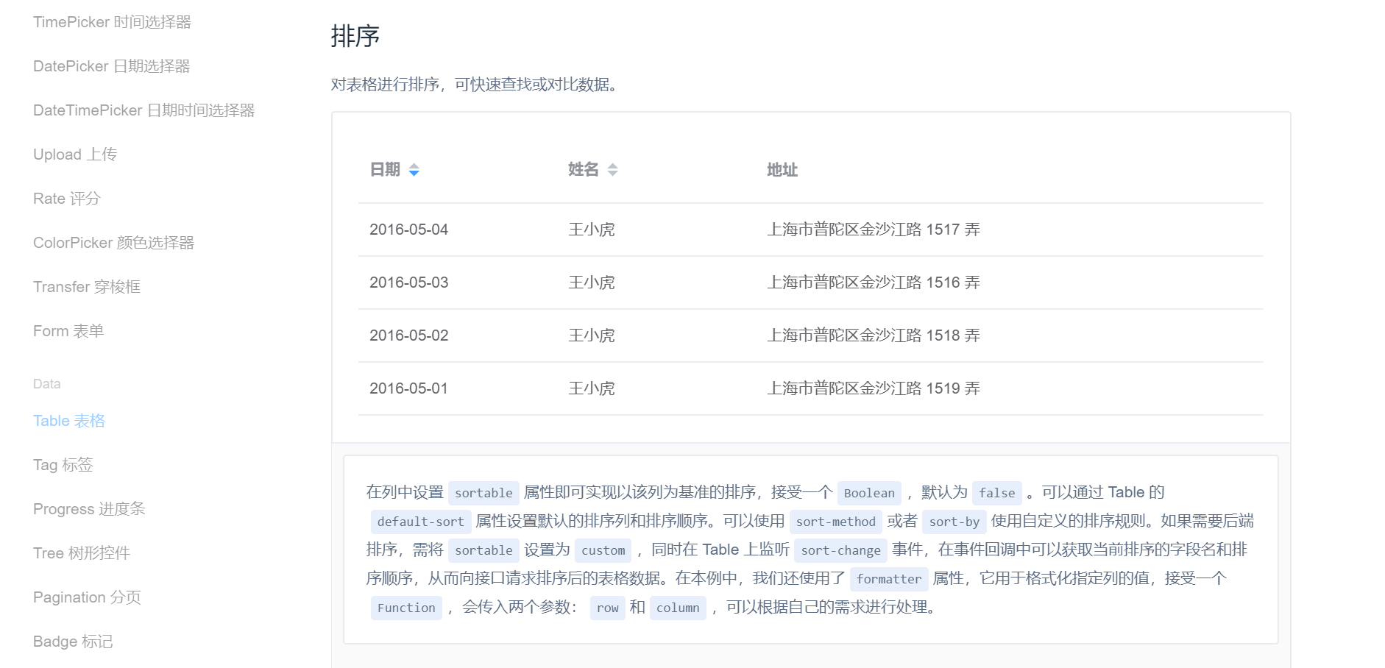Select the sortable code tag in the description

[x=483, y=492]
